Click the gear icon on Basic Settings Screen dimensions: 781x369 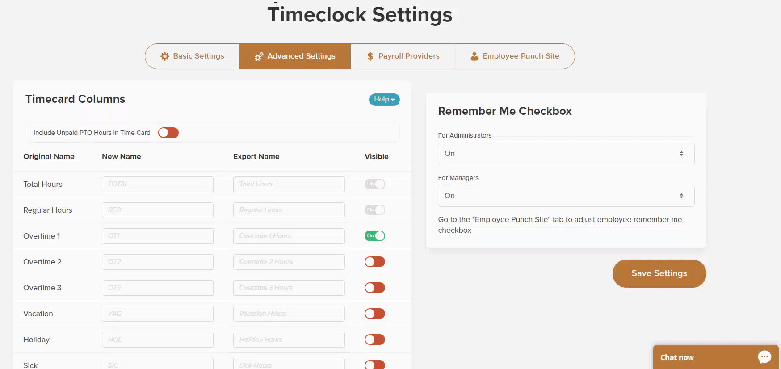[x=164, y=56]
